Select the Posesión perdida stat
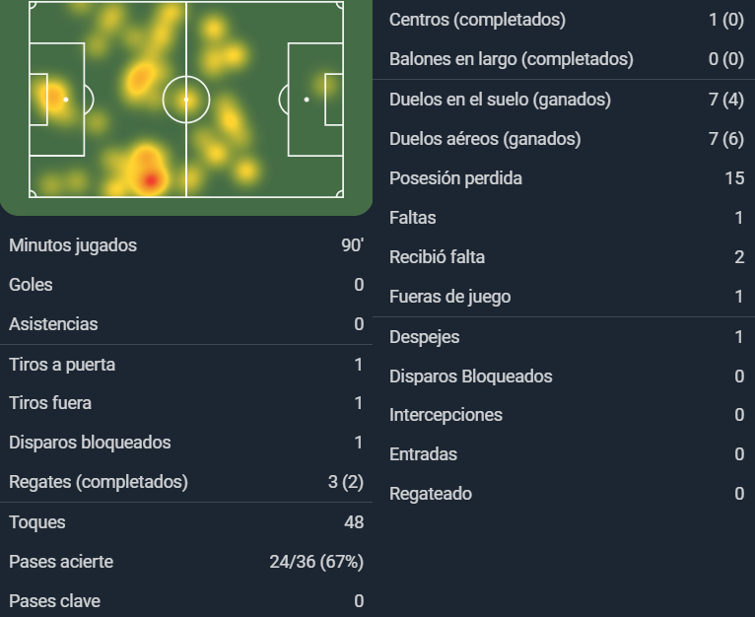 [x=564, y=178]
